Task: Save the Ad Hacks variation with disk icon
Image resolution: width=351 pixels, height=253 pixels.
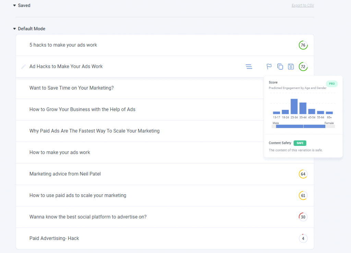Action: pyautogui.click(x=291, y=67)
